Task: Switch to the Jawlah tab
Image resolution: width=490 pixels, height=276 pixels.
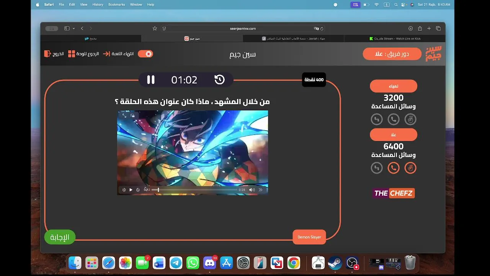Action: 294,38
